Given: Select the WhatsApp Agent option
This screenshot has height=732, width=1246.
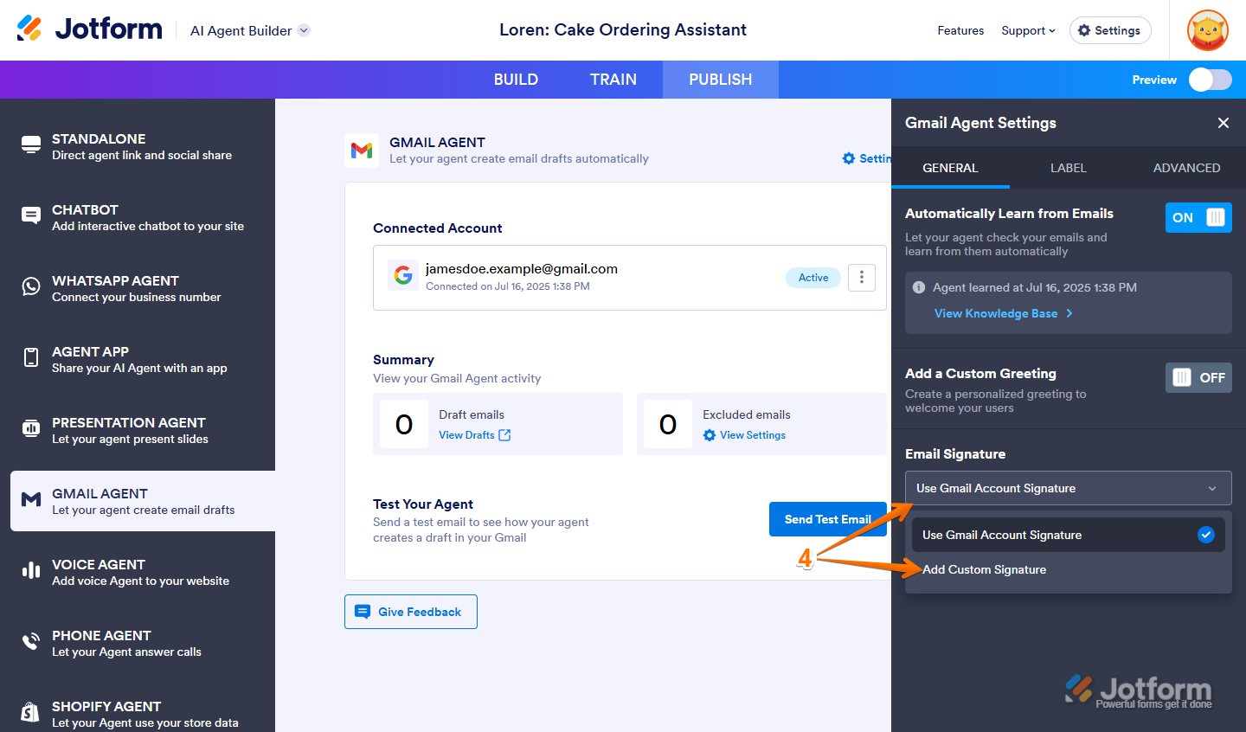Looking at the screenshot, I should point(138,288).
